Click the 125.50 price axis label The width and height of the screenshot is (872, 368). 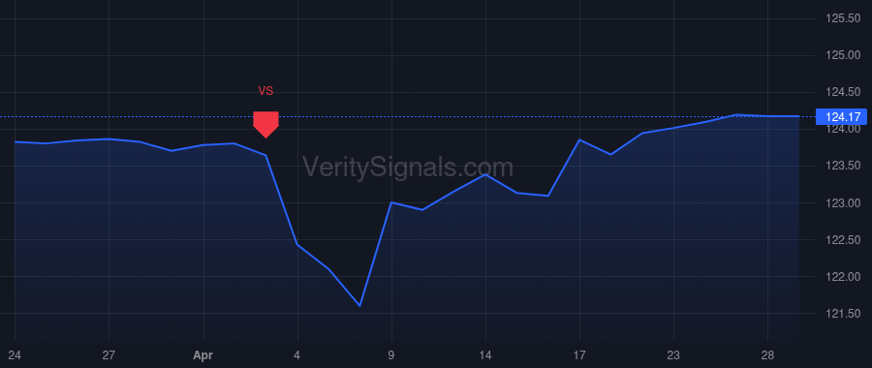(843, 19)
